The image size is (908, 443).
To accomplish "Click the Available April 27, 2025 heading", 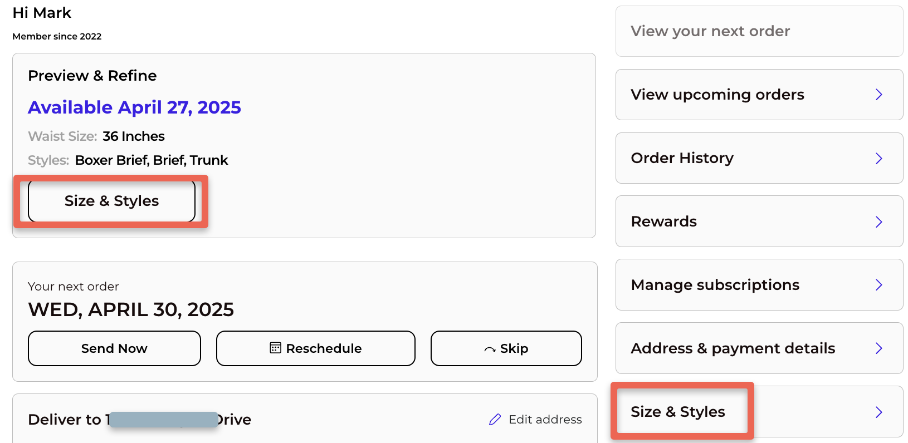I will pyautogui.click(x=134, y=107).
